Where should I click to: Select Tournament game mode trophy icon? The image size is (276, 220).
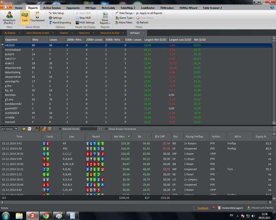click(x=37, y=17)
